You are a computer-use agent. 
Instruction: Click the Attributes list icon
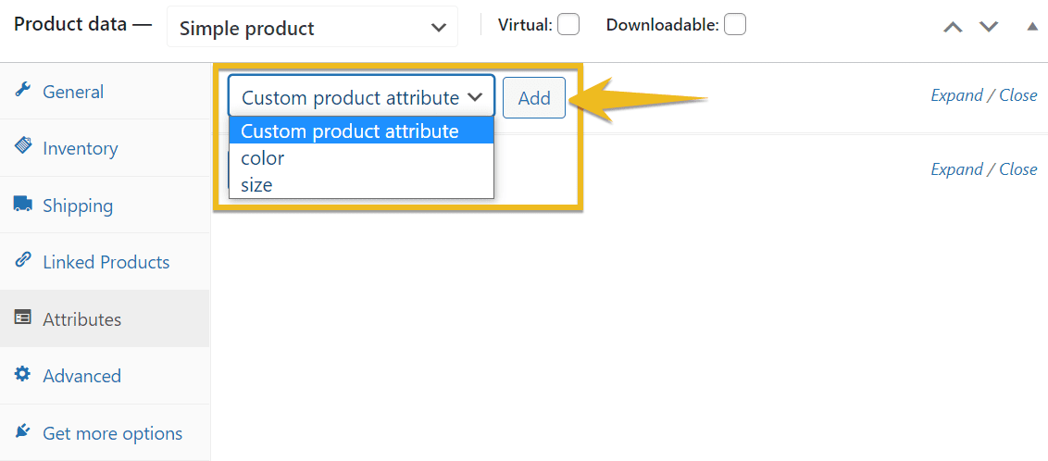23,318
